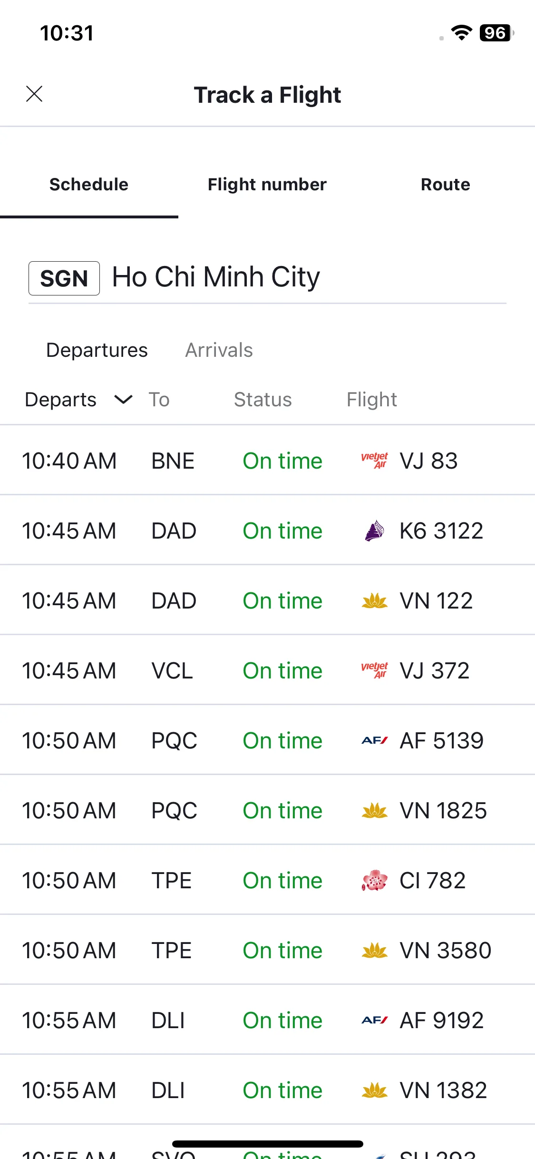
Task: Tap the SGN airport code badge
Action: click(x=64, y=278)
